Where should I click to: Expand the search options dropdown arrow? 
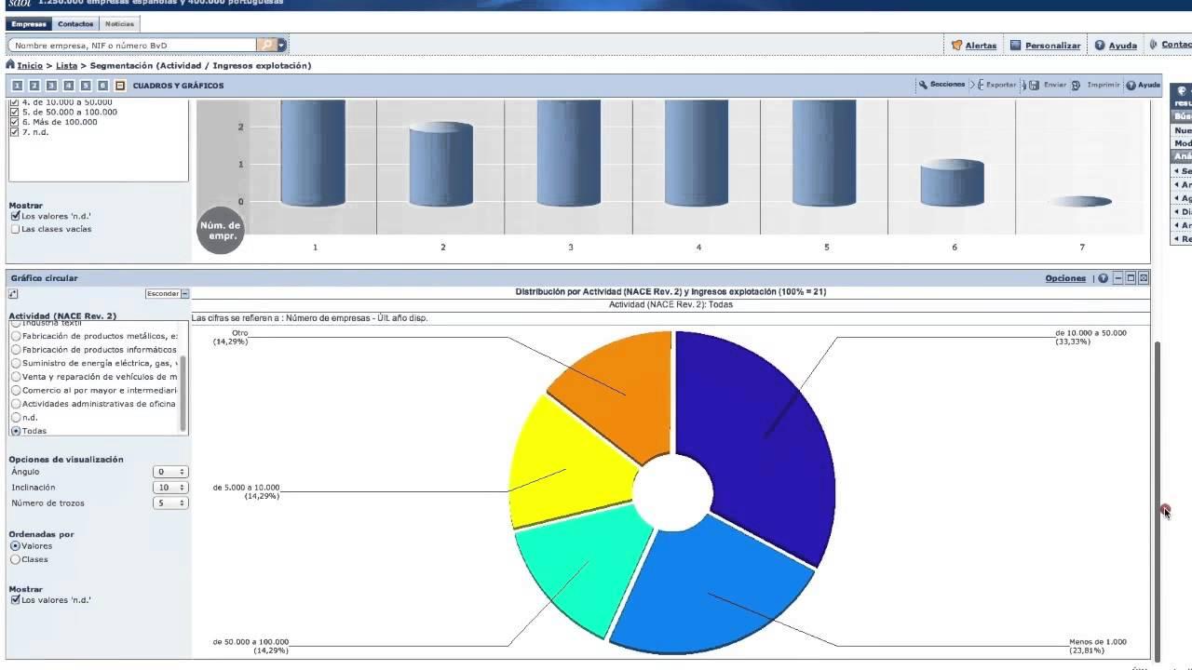[x=282, y=45]
